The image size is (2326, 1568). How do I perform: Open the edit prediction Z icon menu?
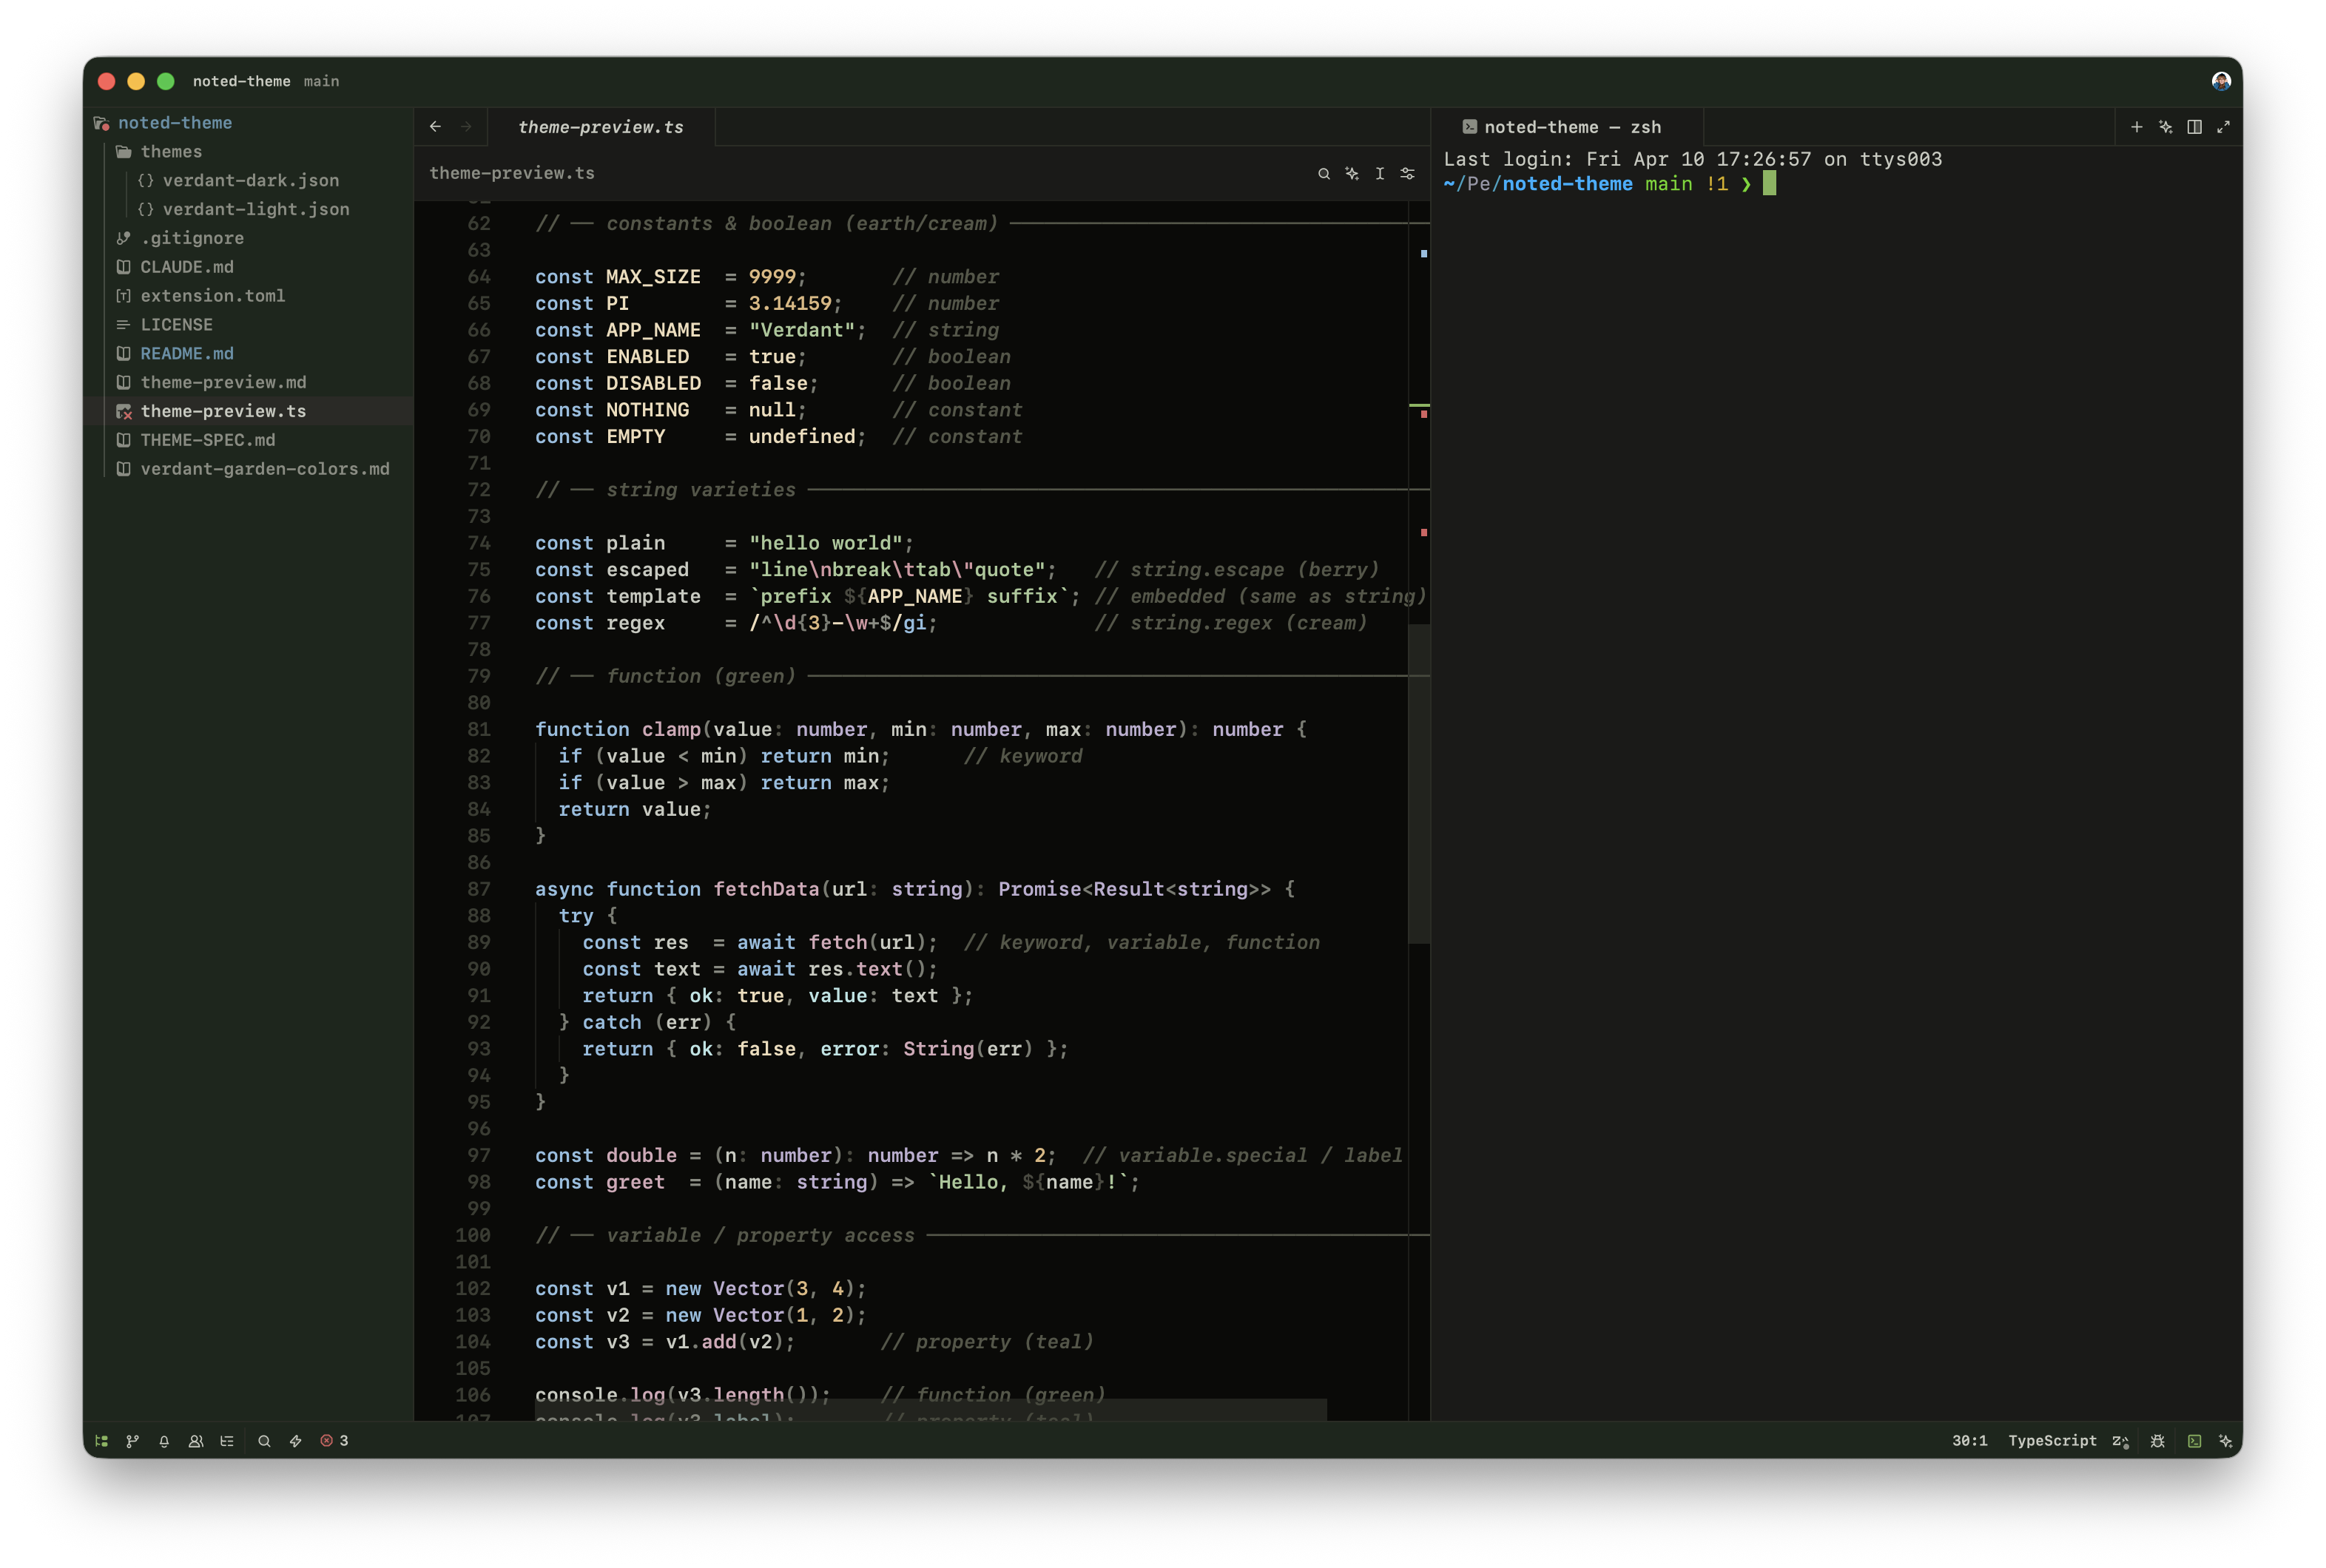coord(2120,1441)
